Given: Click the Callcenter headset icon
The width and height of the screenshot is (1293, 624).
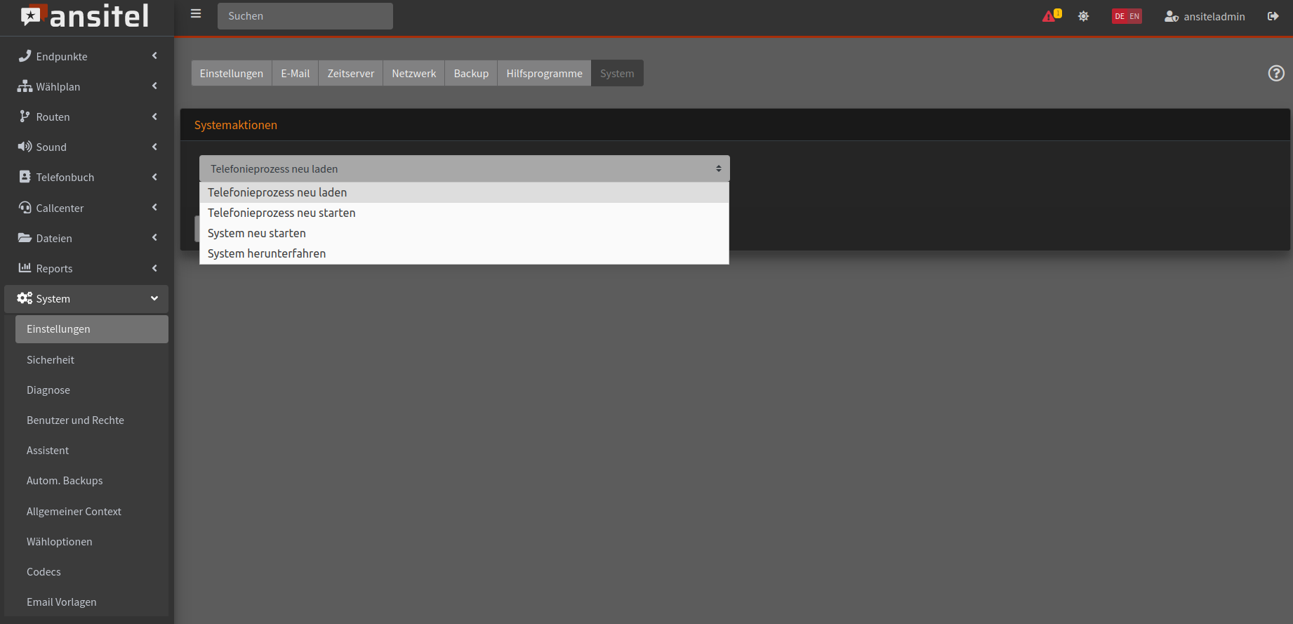Looking at the screenshot, I should [25, 208].
